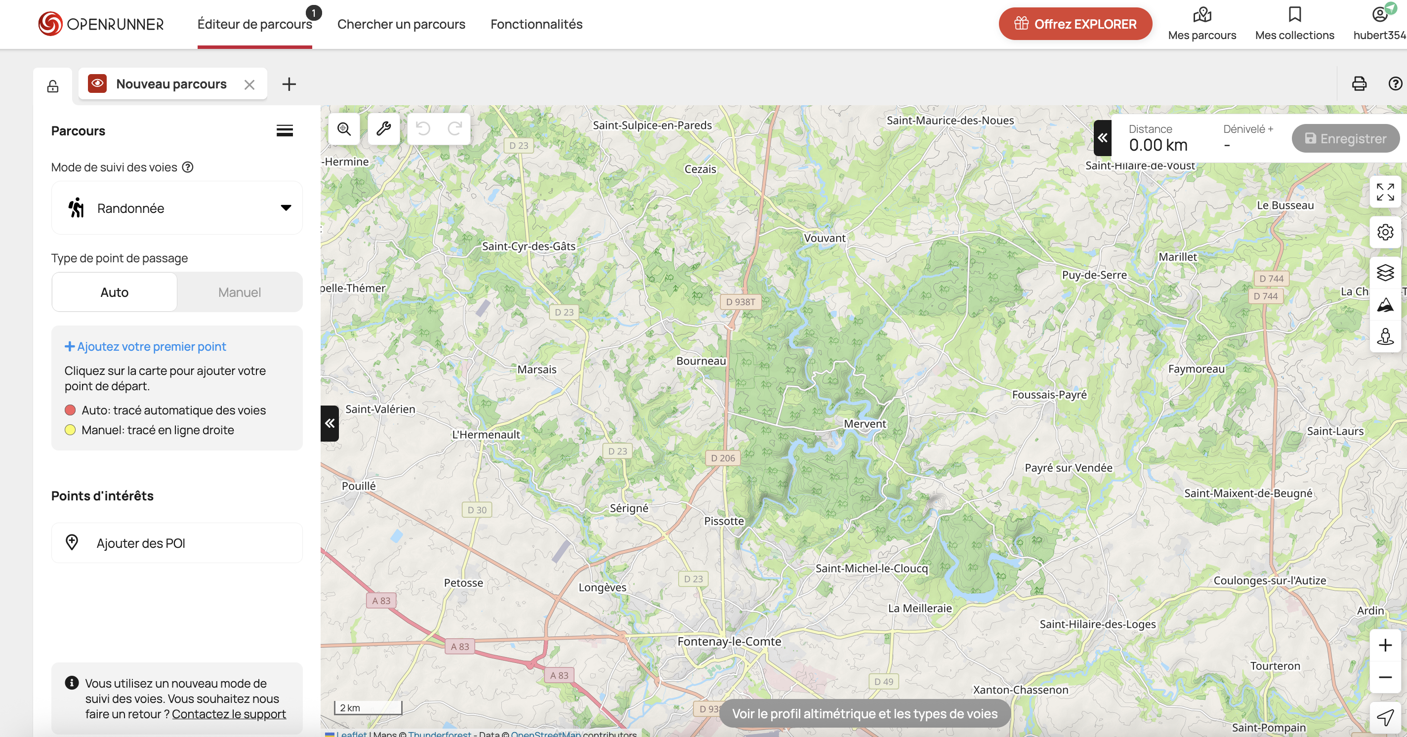This screenshot has height=737, width=1407.
Task: Click the map layers stack icon
Action: pos(1385,272)
